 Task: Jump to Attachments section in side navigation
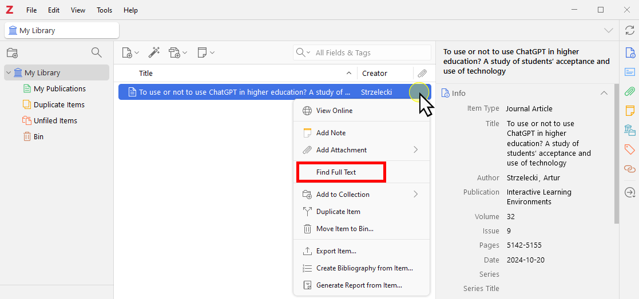tap(629, 91)
